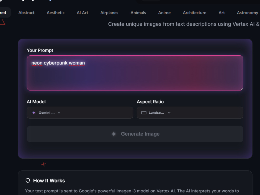Click the 'Create unique images' subtitle text
260x195 pixels.
point(184,24)
